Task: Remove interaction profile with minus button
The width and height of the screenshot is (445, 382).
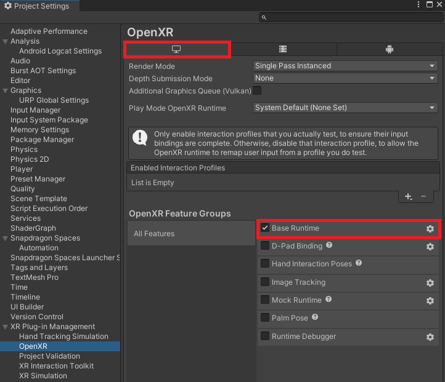Action: click(x=423, y=196)
